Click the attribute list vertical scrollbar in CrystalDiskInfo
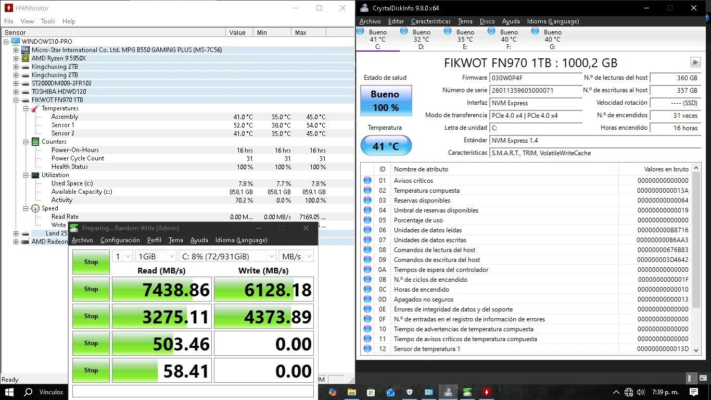This screenshot has width=711, height=400. 696,259
